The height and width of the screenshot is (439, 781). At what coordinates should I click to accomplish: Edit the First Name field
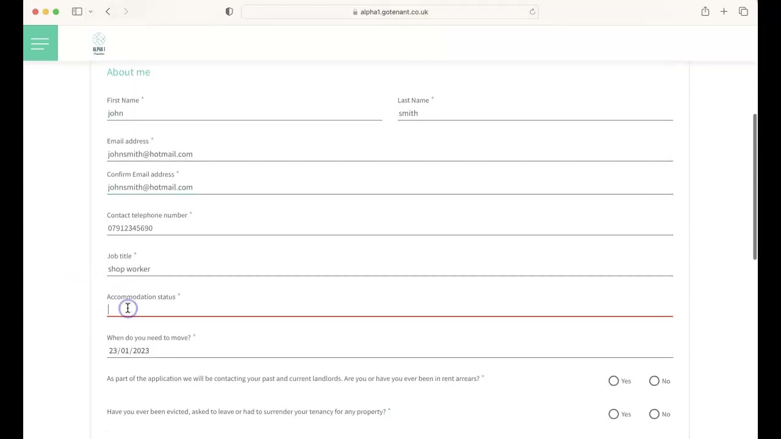(x=244, y=113)
